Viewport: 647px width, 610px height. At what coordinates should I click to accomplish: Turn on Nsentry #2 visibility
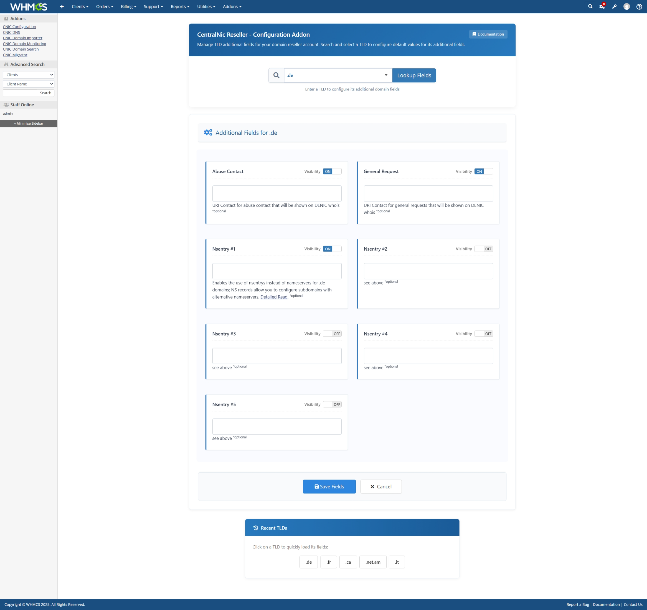pyautogui.click(x=484, y=249)
